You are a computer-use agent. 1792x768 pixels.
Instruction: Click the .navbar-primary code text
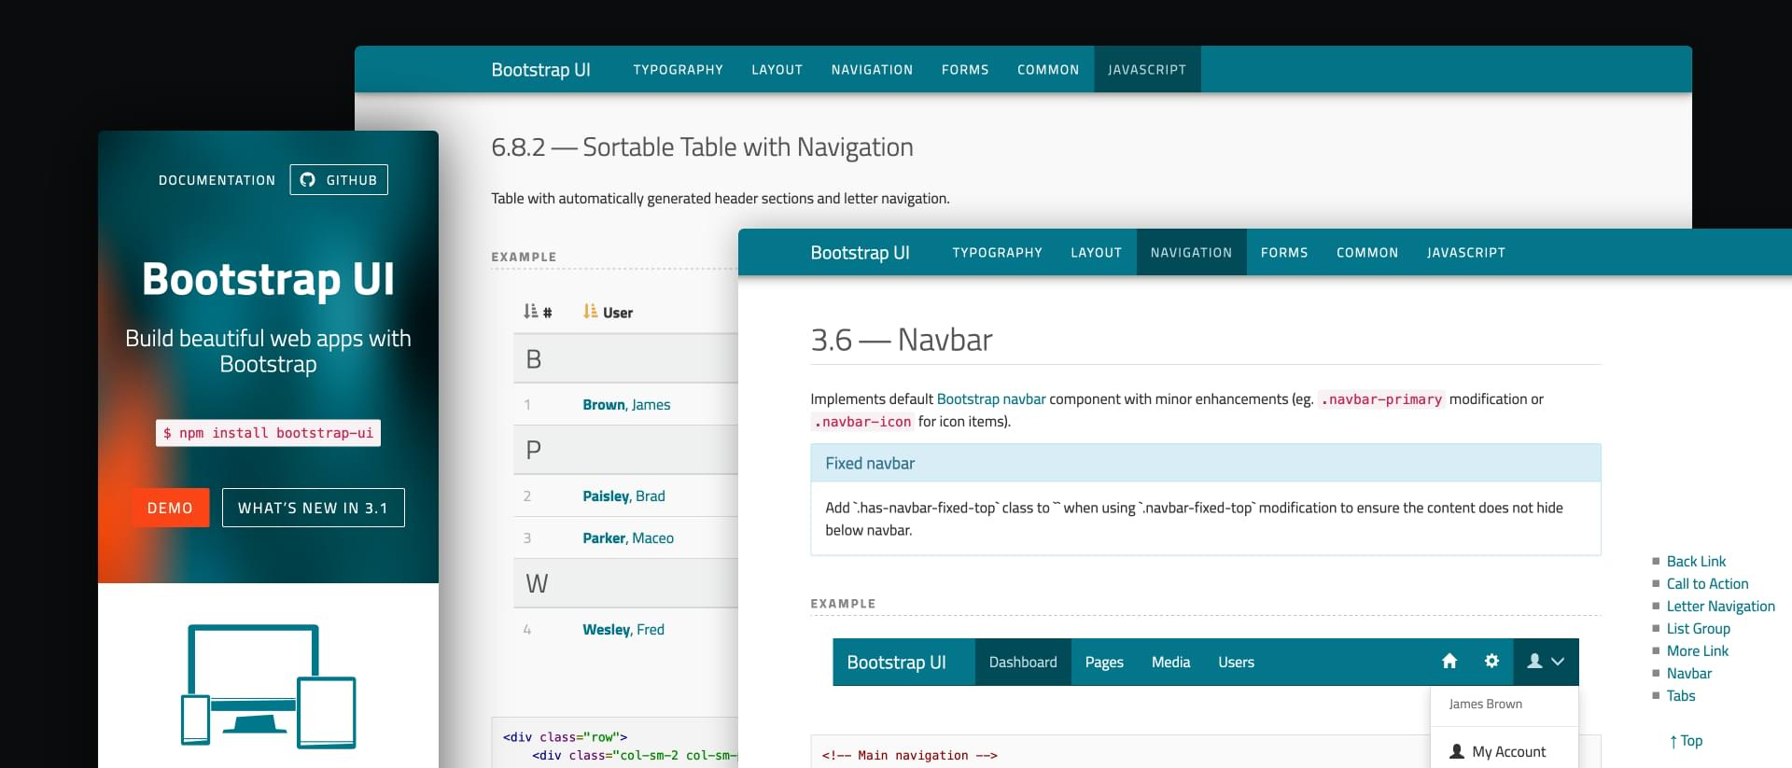(x=1381, y=399)
